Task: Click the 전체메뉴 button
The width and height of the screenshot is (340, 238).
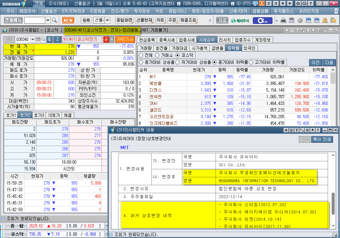Action: click(13, 20)
